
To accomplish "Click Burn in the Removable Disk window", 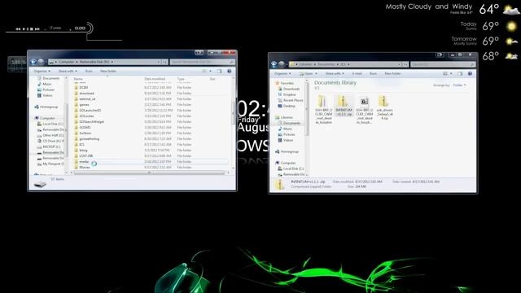I will [89, 71].
